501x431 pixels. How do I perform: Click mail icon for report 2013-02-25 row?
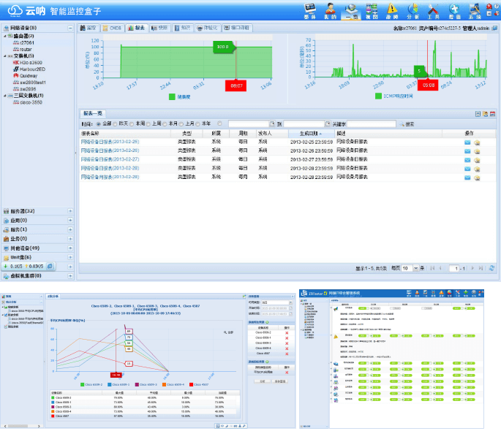467,142
